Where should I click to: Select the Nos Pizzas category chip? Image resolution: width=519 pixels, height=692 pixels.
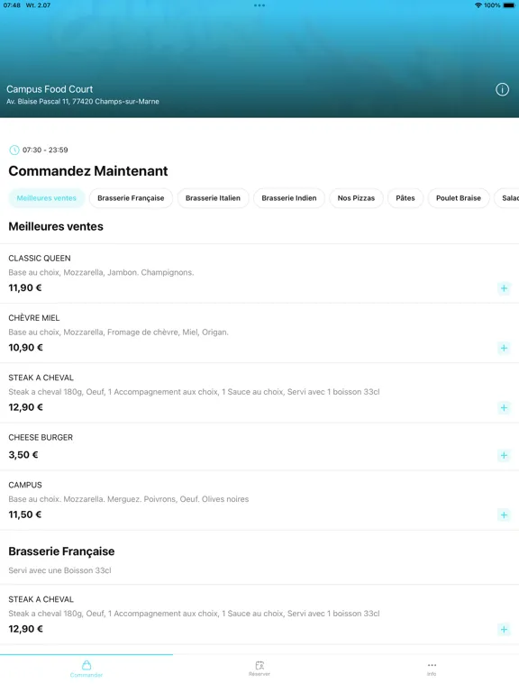(x=356, y=198)
